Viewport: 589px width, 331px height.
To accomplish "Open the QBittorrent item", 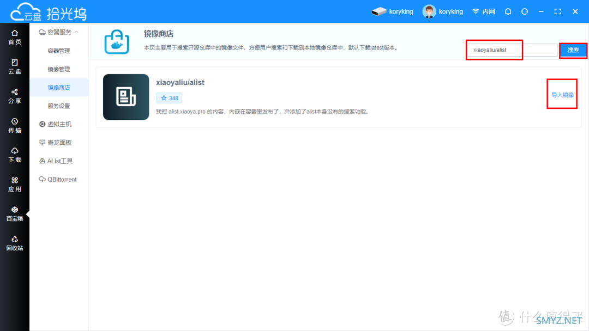I will (x=59, y=179).
